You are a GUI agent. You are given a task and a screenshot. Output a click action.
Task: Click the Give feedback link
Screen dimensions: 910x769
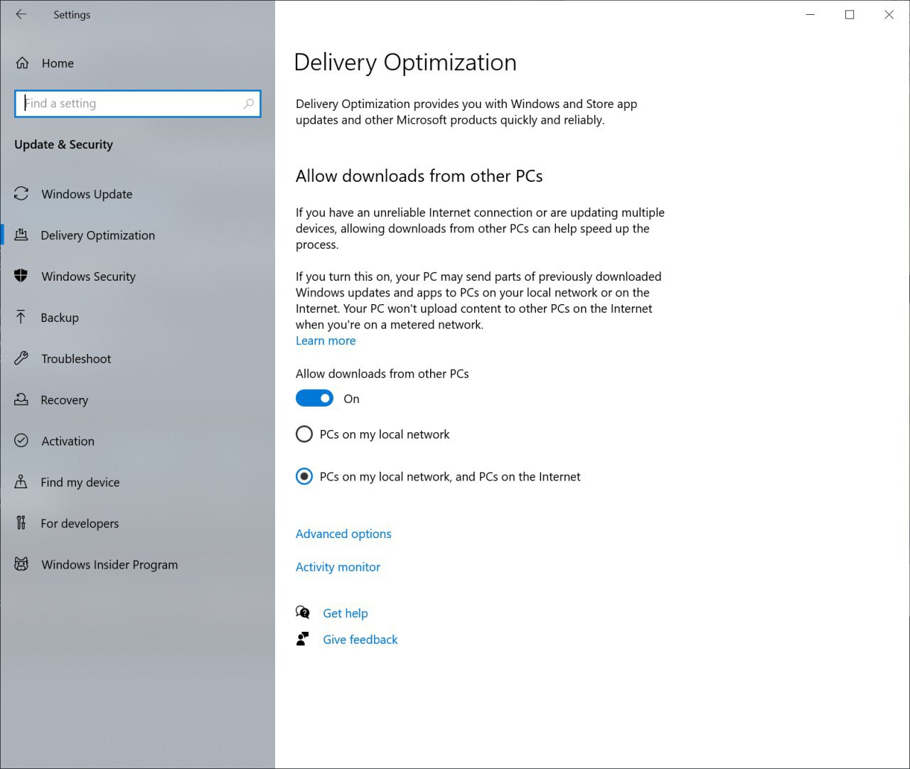(360, 640)
